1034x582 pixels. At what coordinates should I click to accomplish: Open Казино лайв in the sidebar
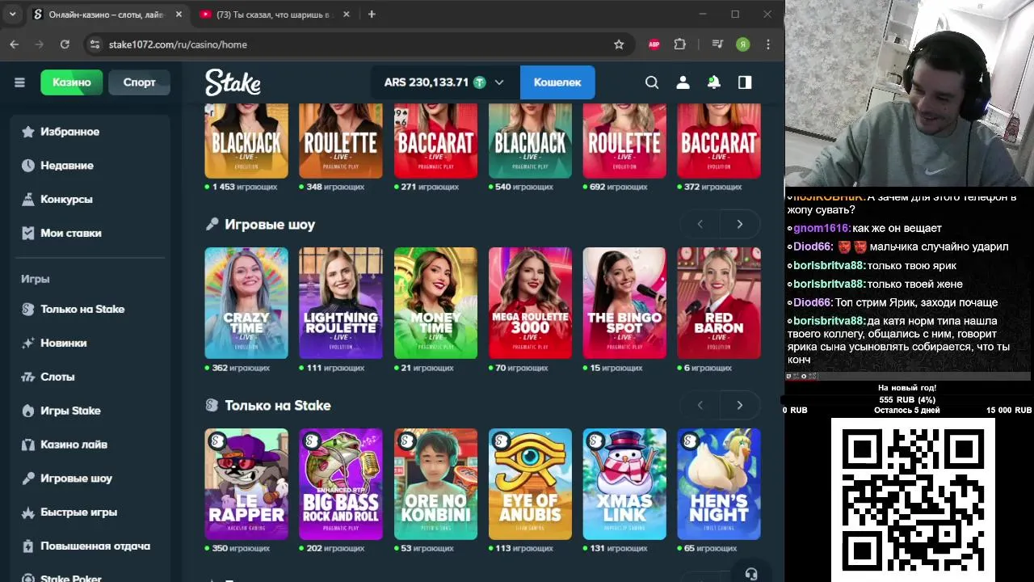coord(90,445)
